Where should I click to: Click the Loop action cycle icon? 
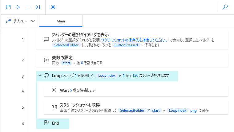[x=47, y=75]
